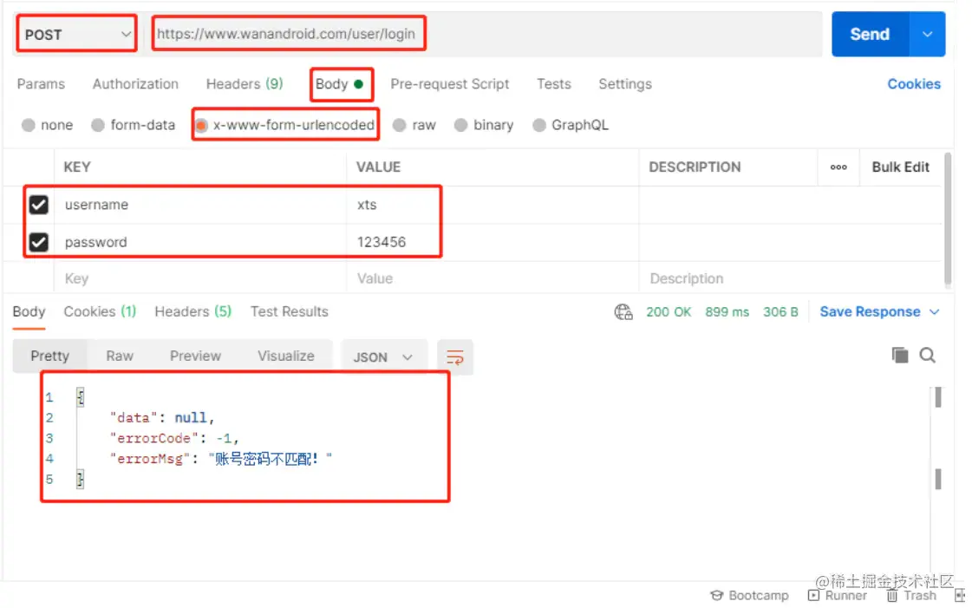Click the 200 OK status
The width and height of the screenshot is (972, 608).
point(669,311)
